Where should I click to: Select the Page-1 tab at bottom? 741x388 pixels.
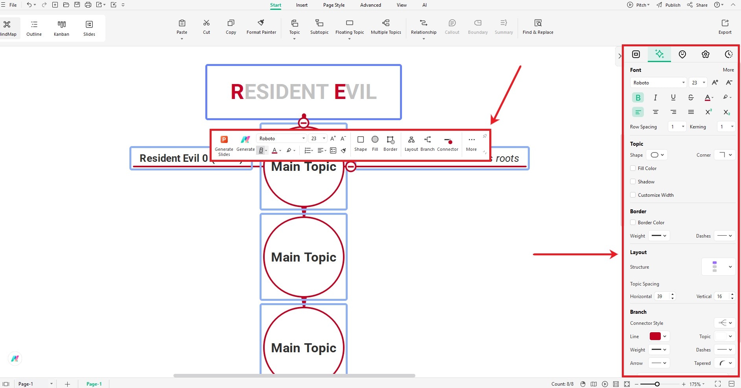[x=94, y=384]
